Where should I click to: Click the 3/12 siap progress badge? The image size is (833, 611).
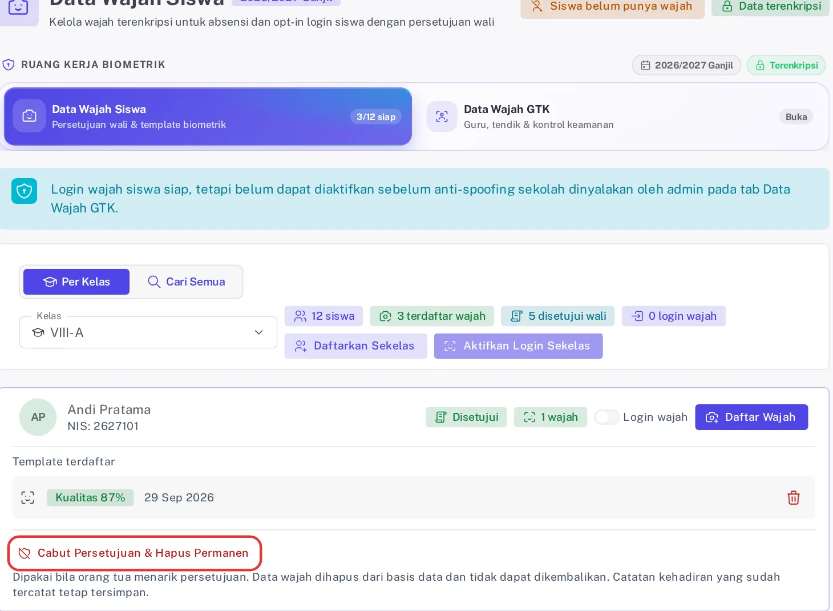coord(375,117)
